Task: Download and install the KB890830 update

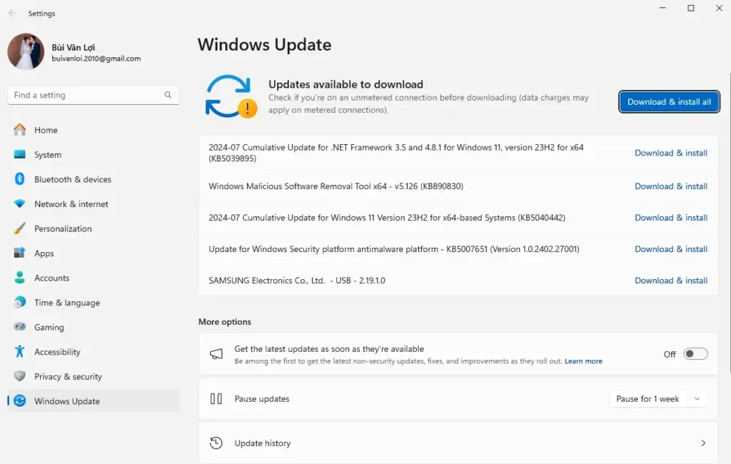Action: (x=670, y=186)
